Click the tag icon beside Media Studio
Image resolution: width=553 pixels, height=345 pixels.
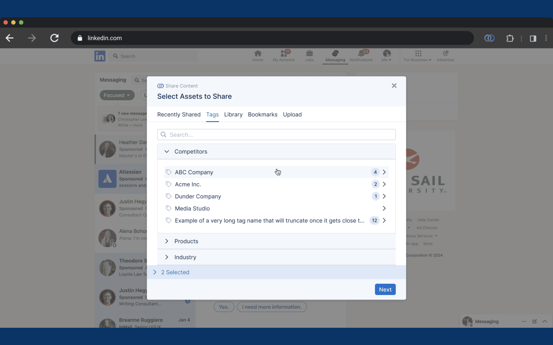tap(168, 208)
